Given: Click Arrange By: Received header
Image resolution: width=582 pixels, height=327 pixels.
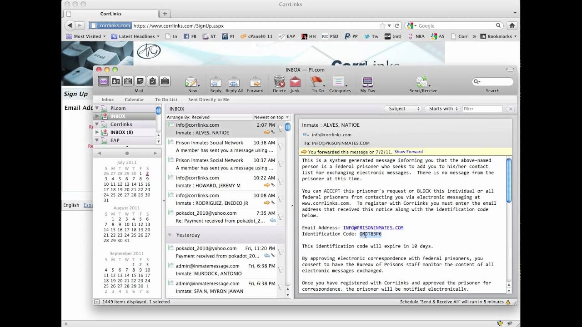Looking at the screenshot, I should tap(188, 117).
